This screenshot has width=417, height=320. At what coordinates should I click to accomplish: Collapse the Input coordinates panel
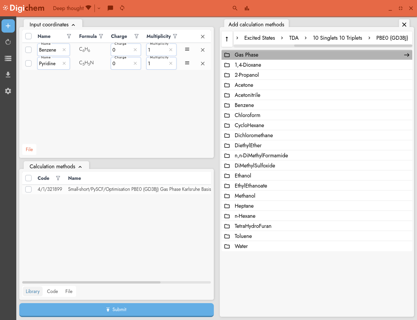(73, 25)
